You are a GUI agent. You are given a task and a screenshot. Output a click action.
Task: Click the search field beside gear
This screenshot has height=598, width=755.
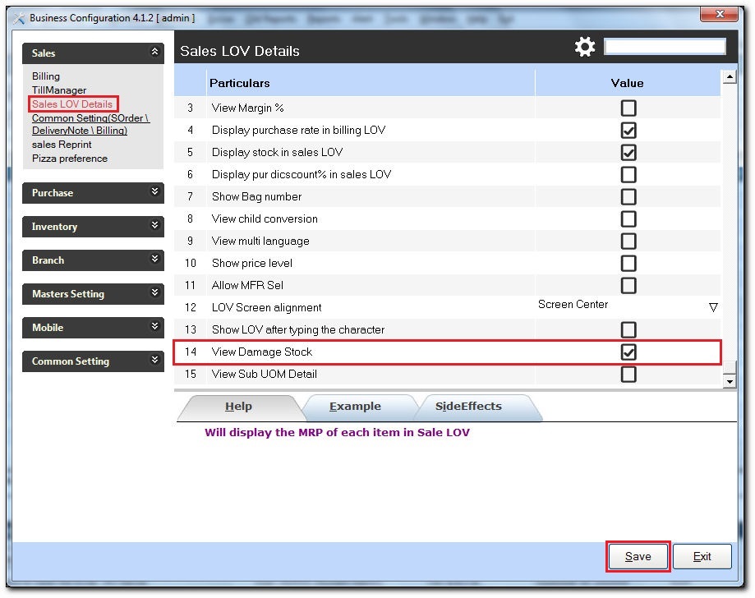(x=665, y=47)
